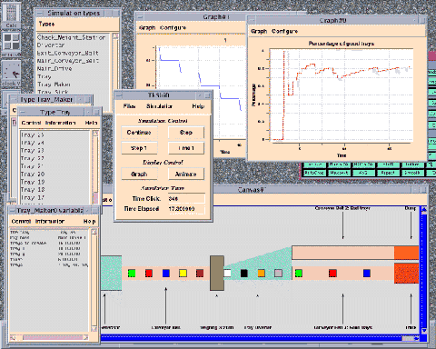
Task: Open window menu of Graph#0 title bar
Action: coord(252,21)
